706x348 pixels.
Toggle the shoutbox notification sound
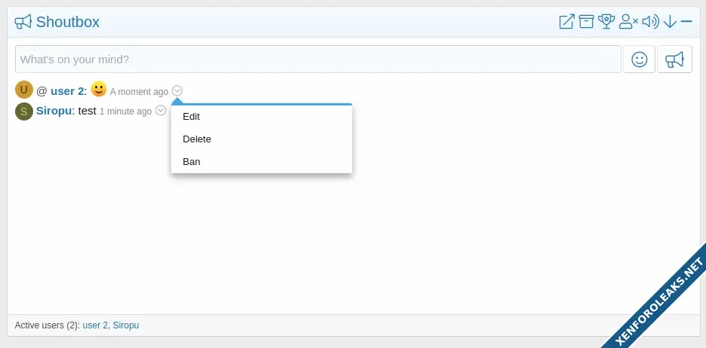[x=650, y=22]
